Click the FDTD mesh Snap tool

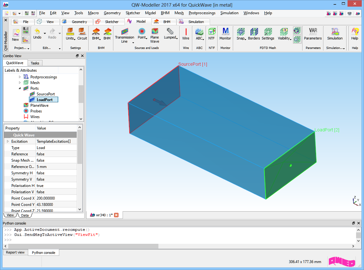pyautogui.click(x=241, y=34)
